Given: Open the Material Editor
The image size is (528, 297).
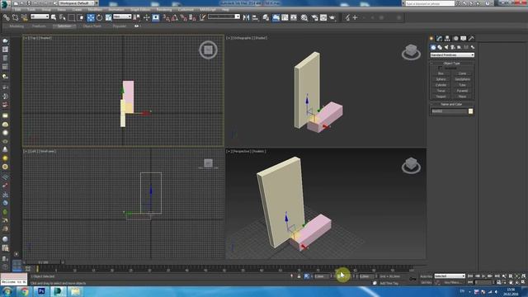Looking at the screenshot, I should [304, 17].
